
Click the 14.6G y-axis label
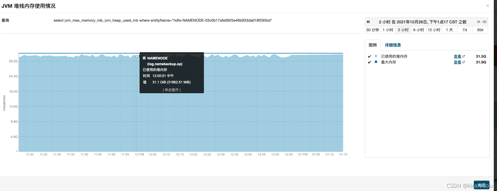(13, 106)
